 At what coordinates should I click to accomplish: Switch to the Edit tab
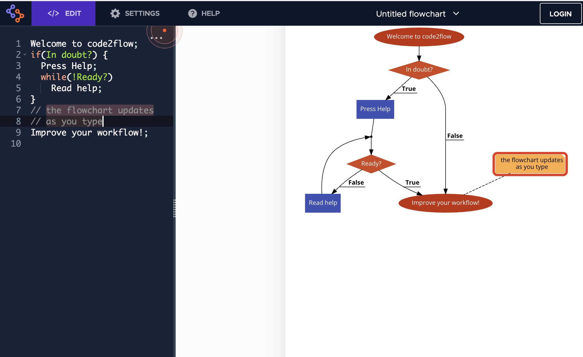point(64,13)
